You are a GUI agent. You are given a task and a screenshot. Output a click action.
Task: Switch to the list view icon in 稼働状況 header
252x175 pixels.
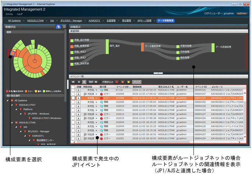pyautogui.click(x=64, y=27)
